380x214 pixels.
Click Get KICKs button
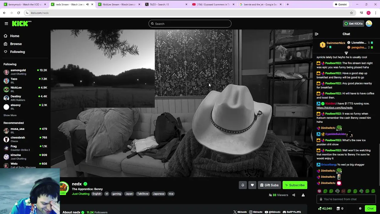[353, 23]
